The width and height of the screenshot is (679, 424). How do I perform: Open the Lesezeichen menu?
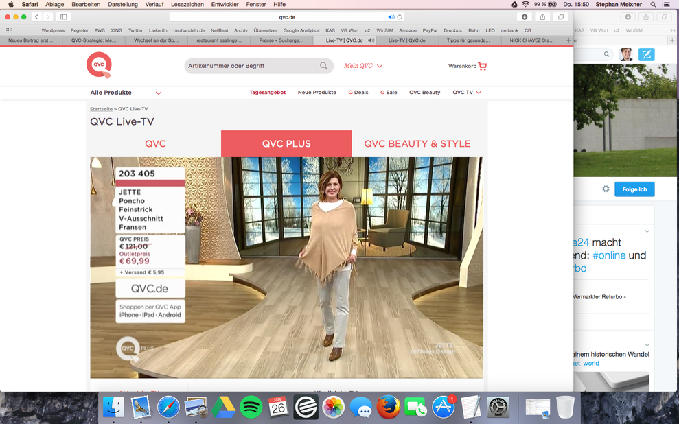[187, 4]
